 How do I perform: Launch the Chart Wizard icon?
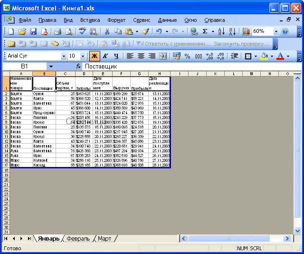[x=246, y=31]
